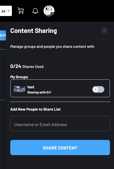Toggle sharing for the test group
The height and width of the screenshot is (169, 114).
[98, 89]
